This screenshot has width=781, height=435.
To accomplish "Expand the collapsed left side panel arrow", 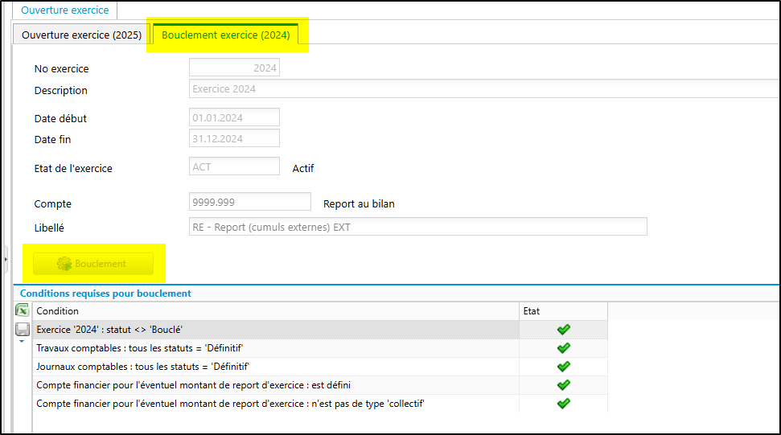I will 6,259.
